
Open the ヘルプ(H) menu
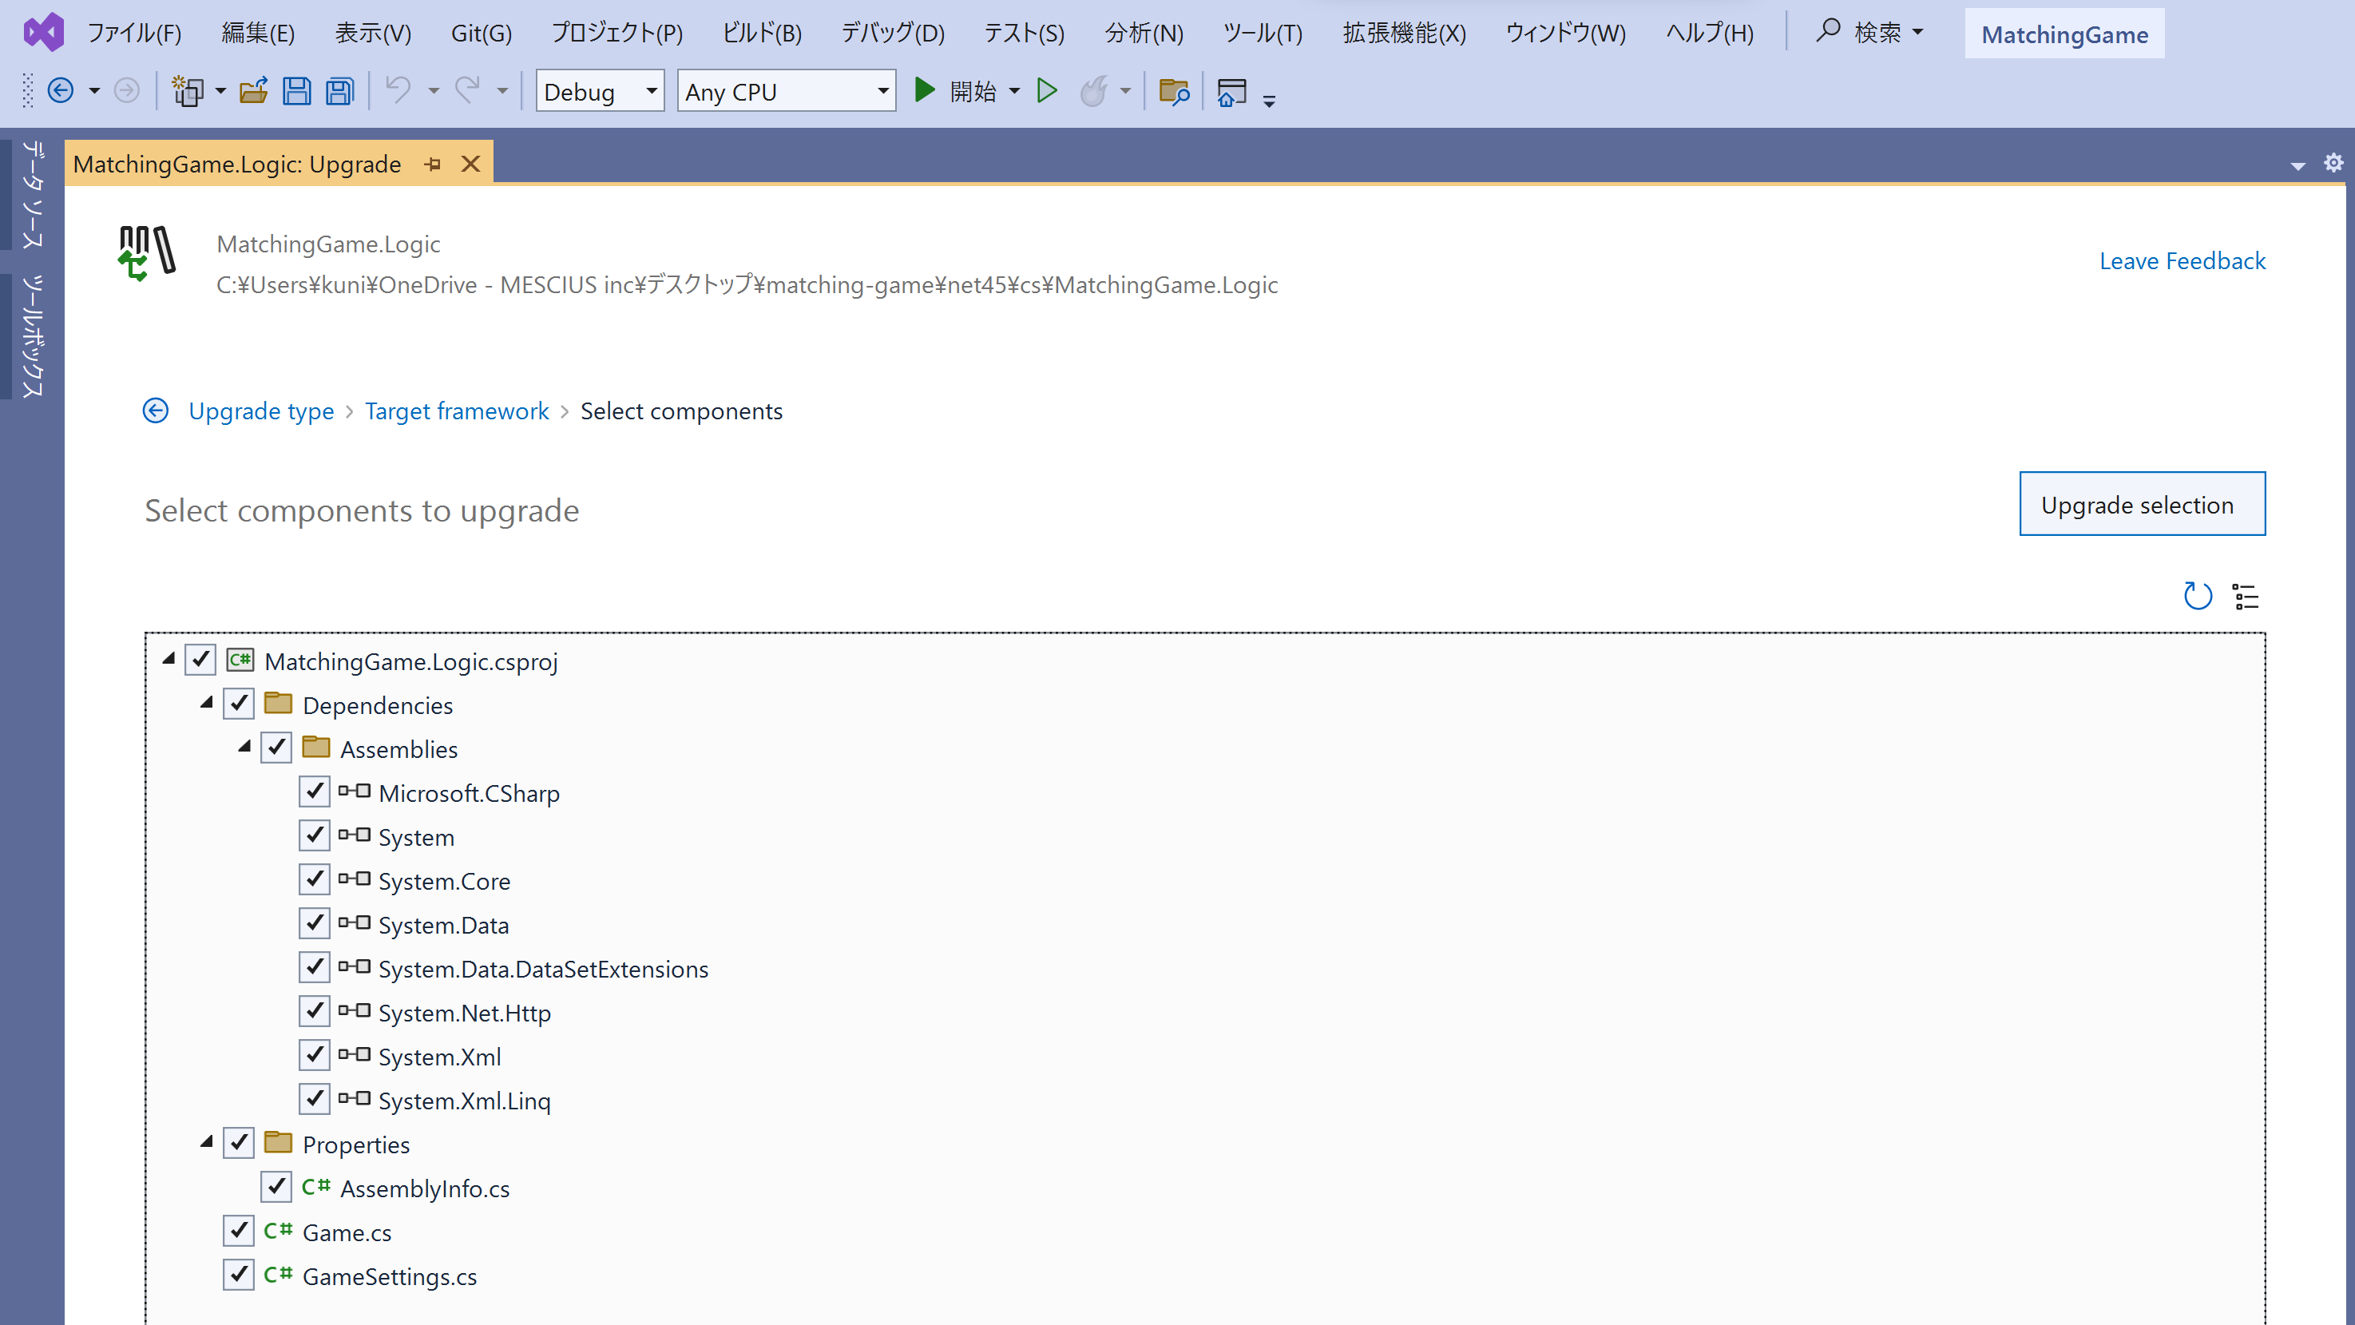pos(1710,33)
